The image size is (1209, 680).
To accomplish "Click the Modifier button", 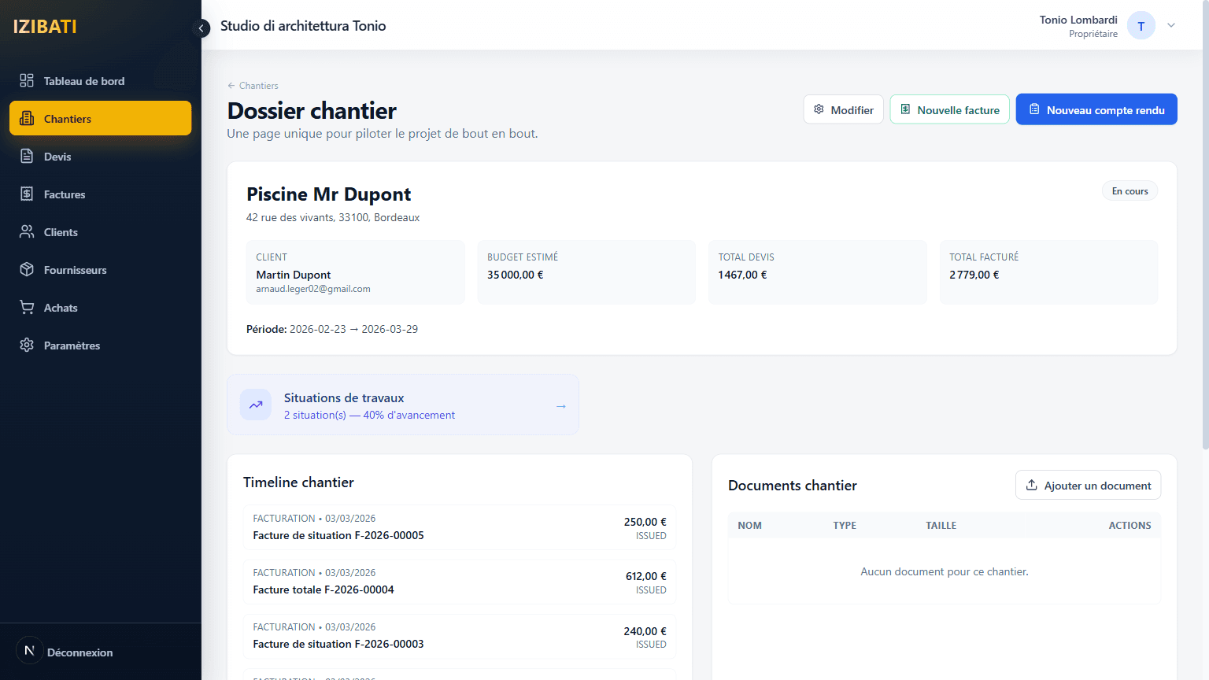I will pyautogui.click(x=843, y=109).
